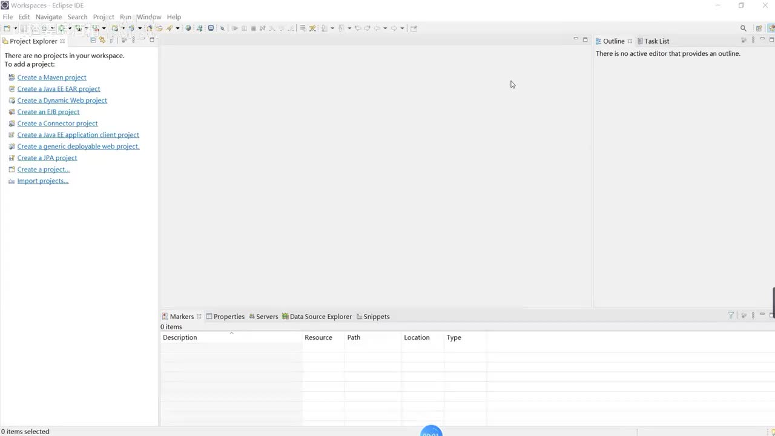
Task: Click the Suspend pause toolbar icon
Action: [244, 28]
